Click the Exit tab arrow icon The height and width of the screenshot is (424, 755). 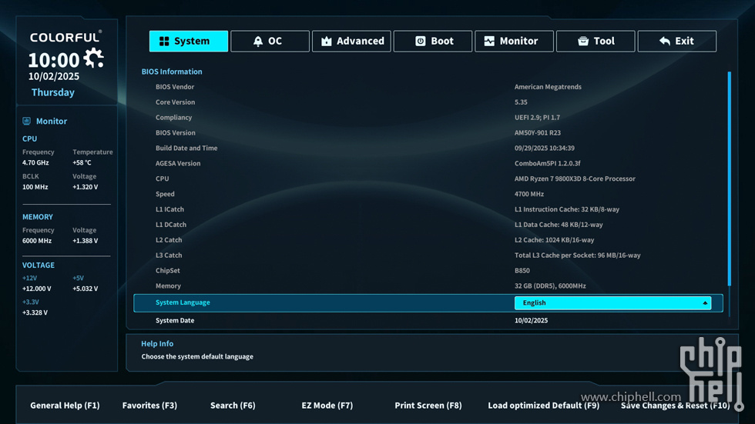pyautogui.click(x=665, y=42)
